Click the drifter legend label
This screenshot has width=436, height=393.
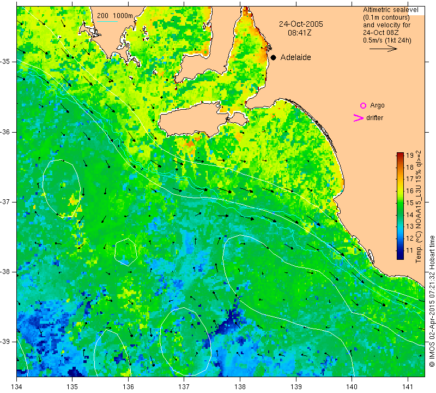pyautogui.click(x=374, y=118)
